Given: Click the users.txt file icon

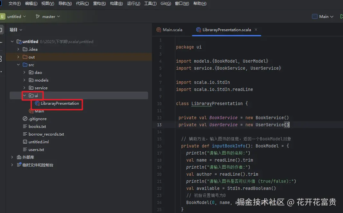Looking at the screenshot, I should coord(25,149).
